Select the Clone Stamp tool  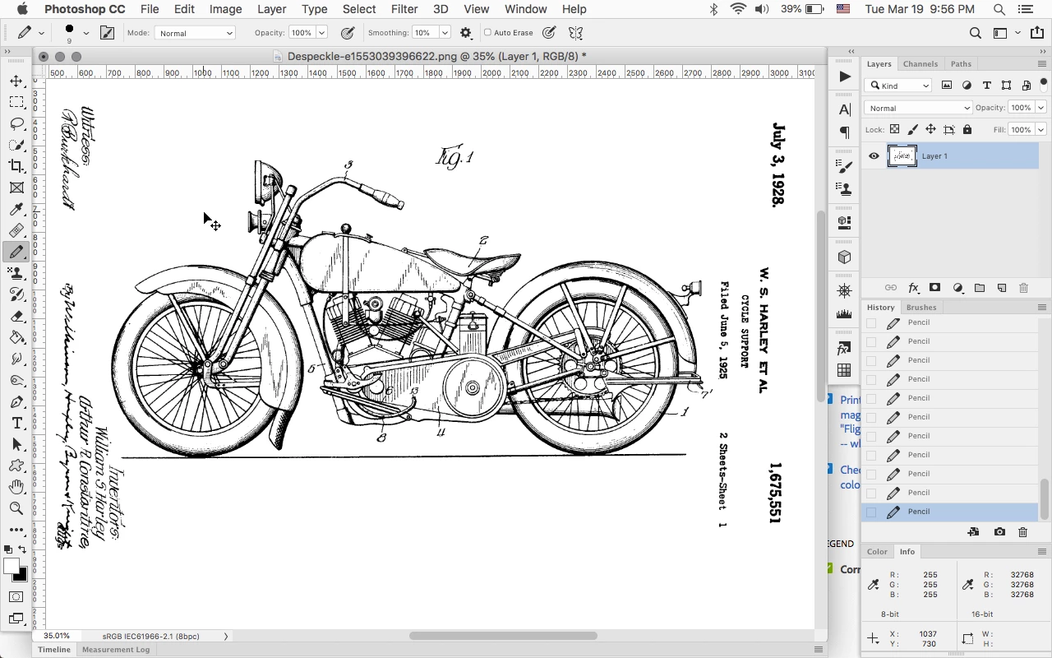click(16, 273)
